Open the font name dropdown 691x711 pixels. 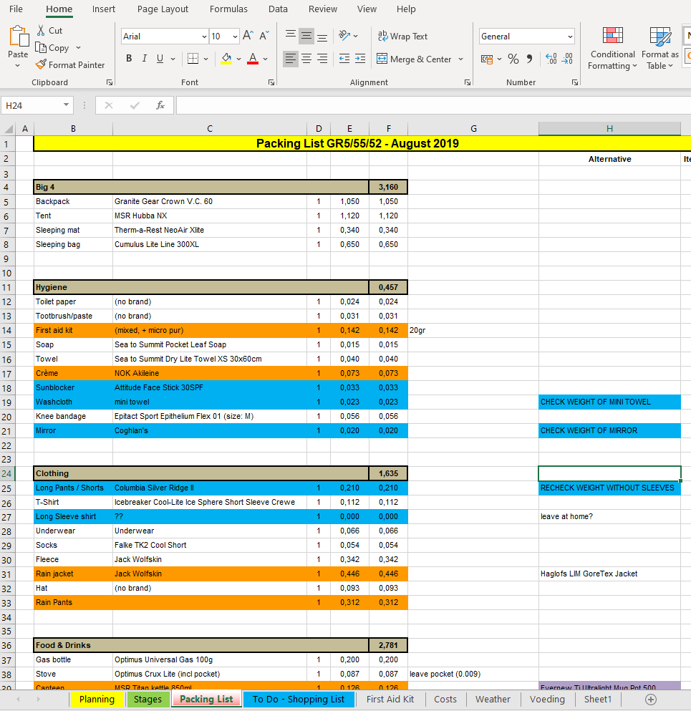point(204,37)
